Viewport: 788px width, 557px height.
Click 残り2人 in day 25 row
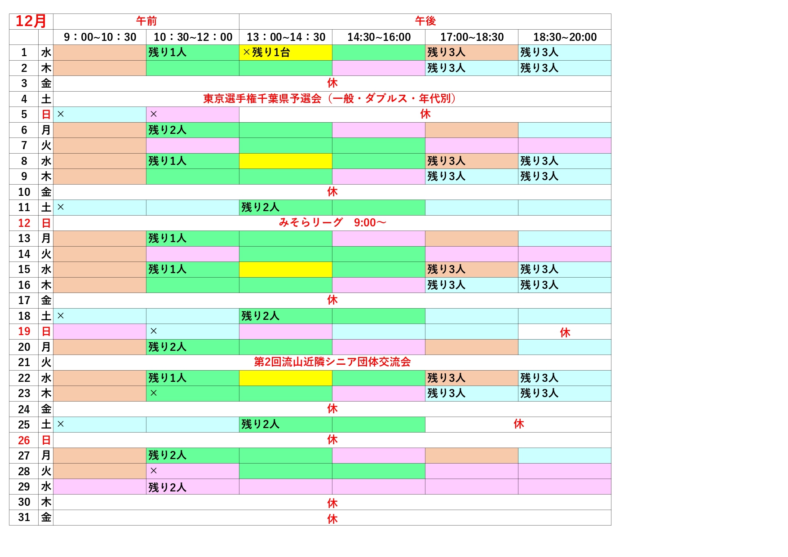(x=260, y=424)
